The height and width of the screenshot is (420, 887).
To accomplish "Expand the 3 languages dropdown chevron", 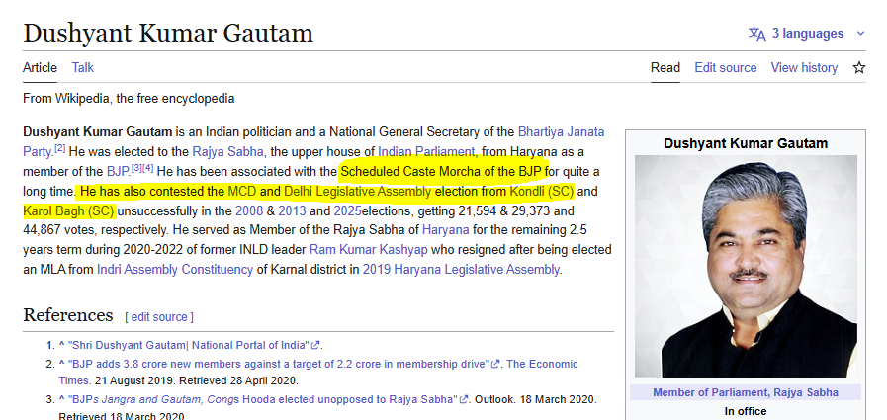I will click(860, 34).
